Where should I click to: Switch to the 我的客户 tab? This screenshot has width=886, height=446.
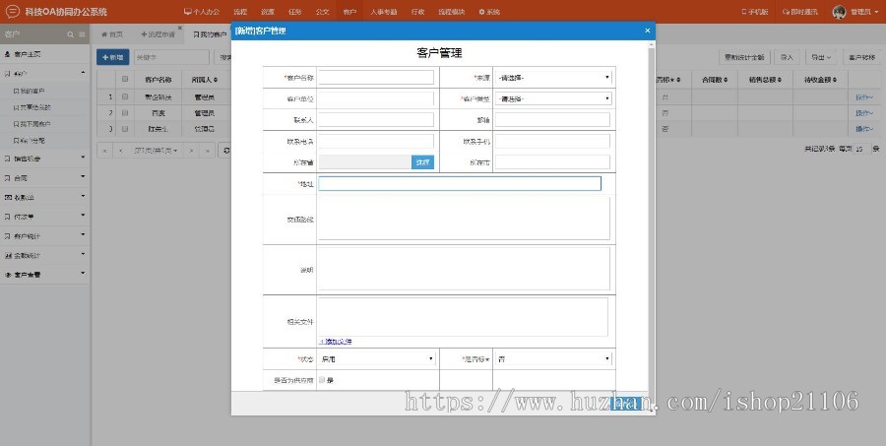click(209, 34)
